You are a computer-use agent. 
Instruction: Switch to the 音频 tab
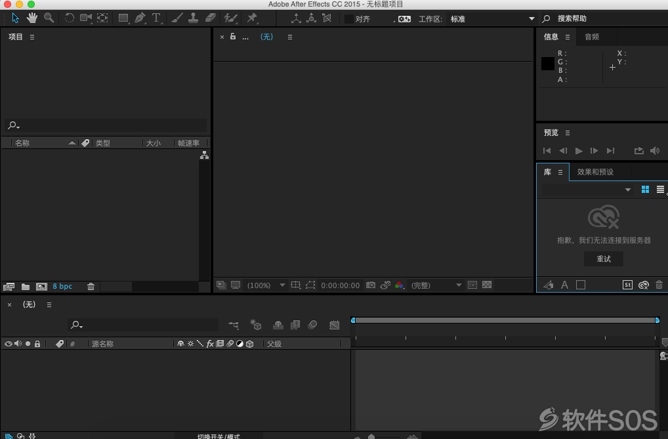pyautogui.click(x=592, y=37)
